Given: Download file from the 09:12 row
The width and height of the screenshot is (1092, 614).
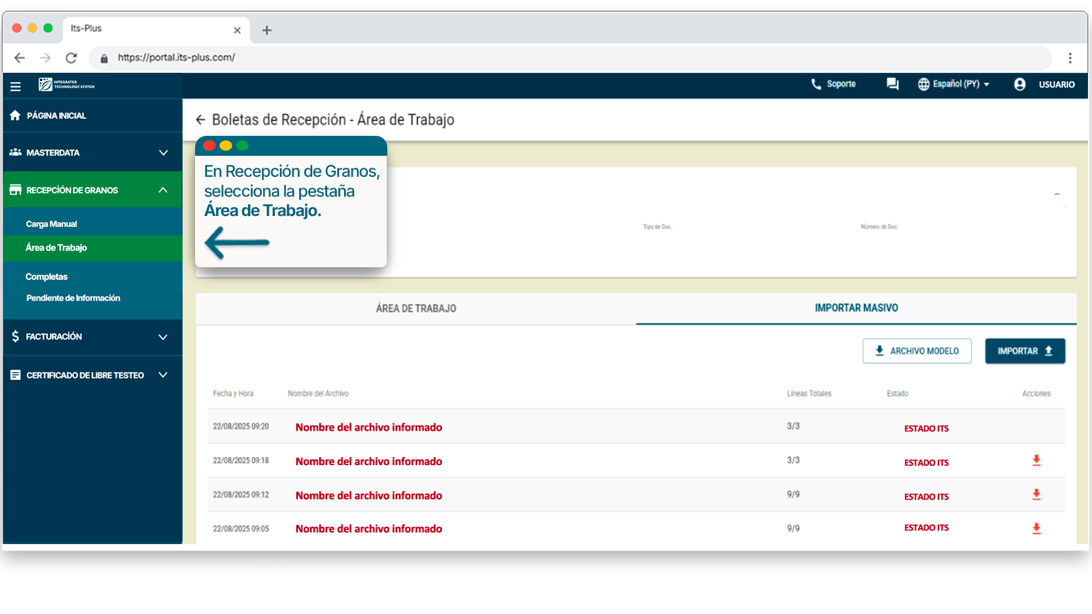Looking at the screenshot, I should (x=1036, y=495).
